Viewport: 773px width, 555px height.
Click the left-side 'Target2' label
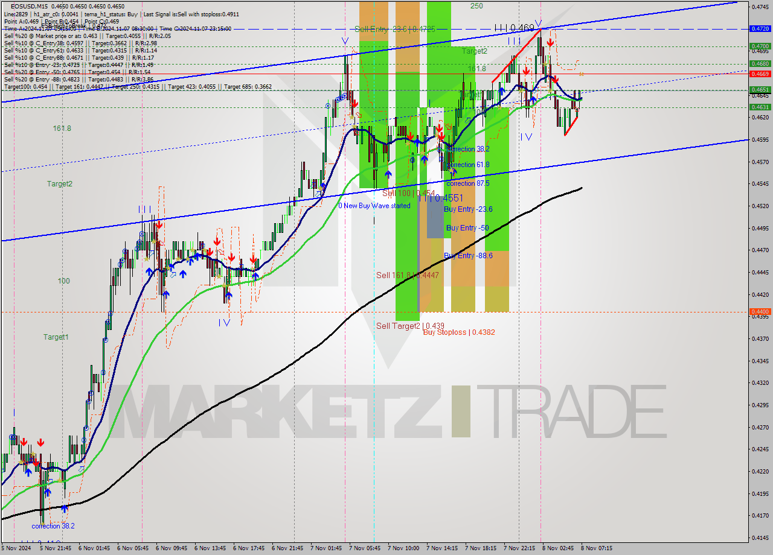pyautogui.click(x=60, y=184)
